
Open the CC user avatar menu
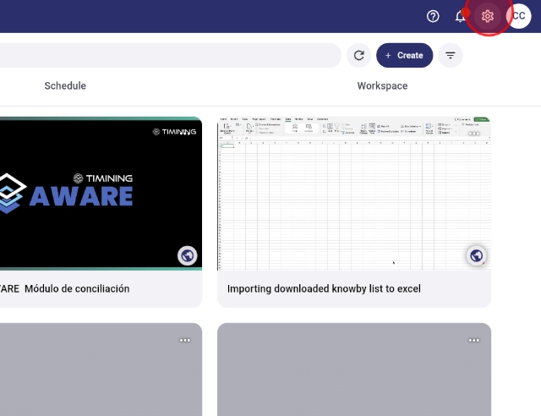(x=518, y=16)
